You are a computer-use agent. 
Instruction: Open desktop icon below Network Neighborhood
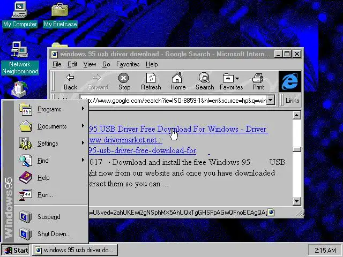[x=19, y=89]
